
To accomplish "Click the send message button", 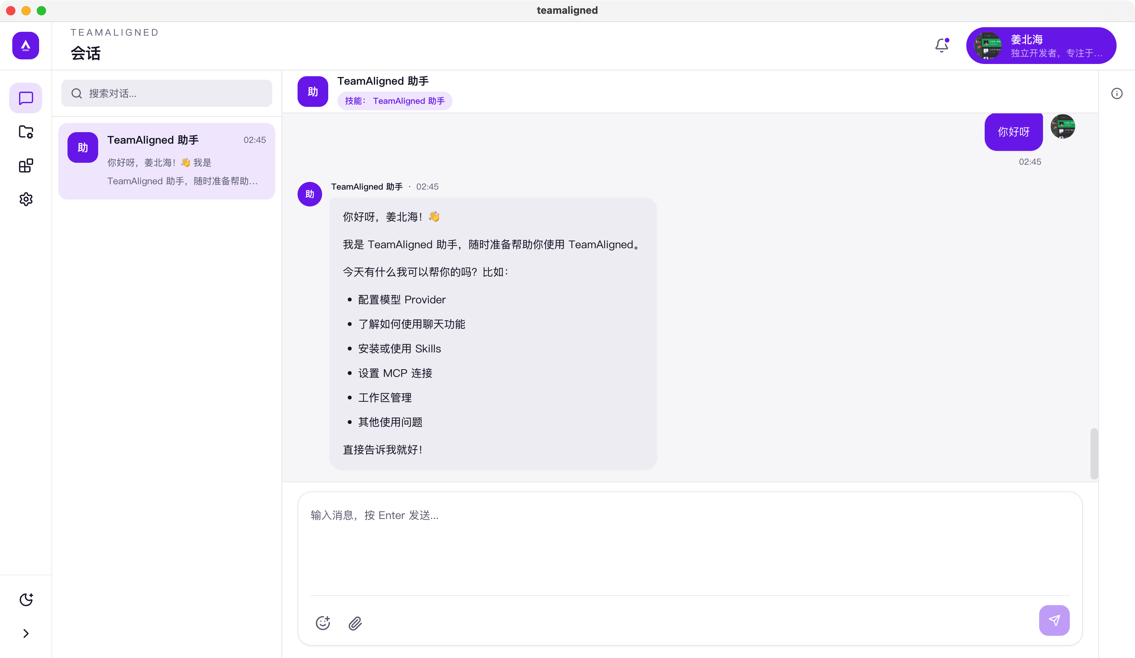I will pyautogui.click(x=1054, y=620).
